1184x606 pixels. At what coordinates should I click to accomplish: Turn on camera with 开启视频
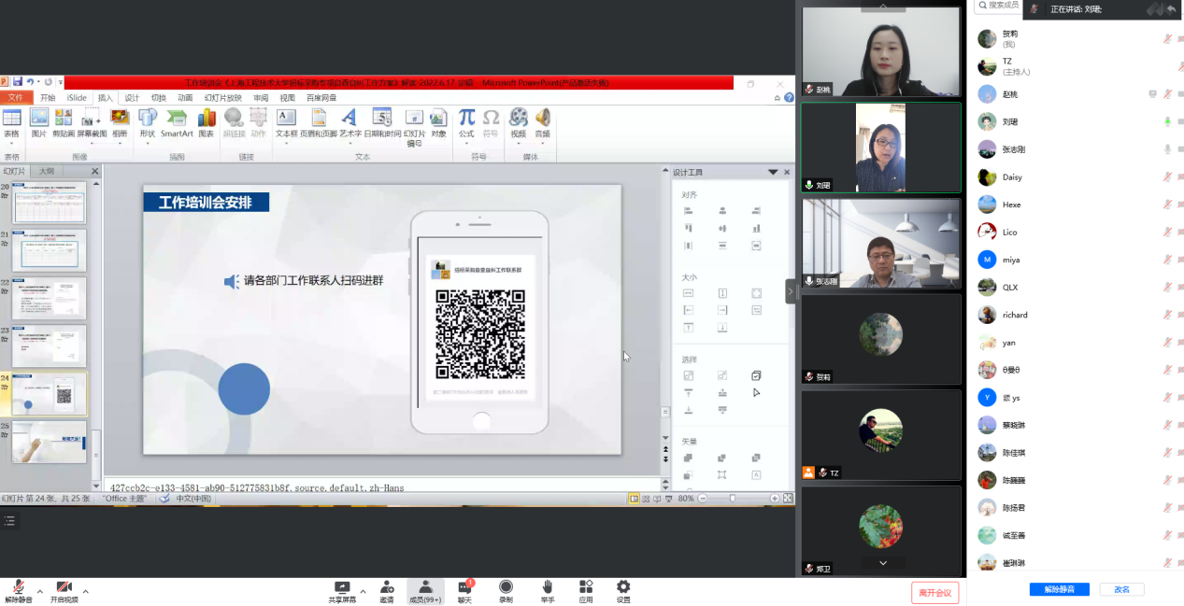click(64, 592)
